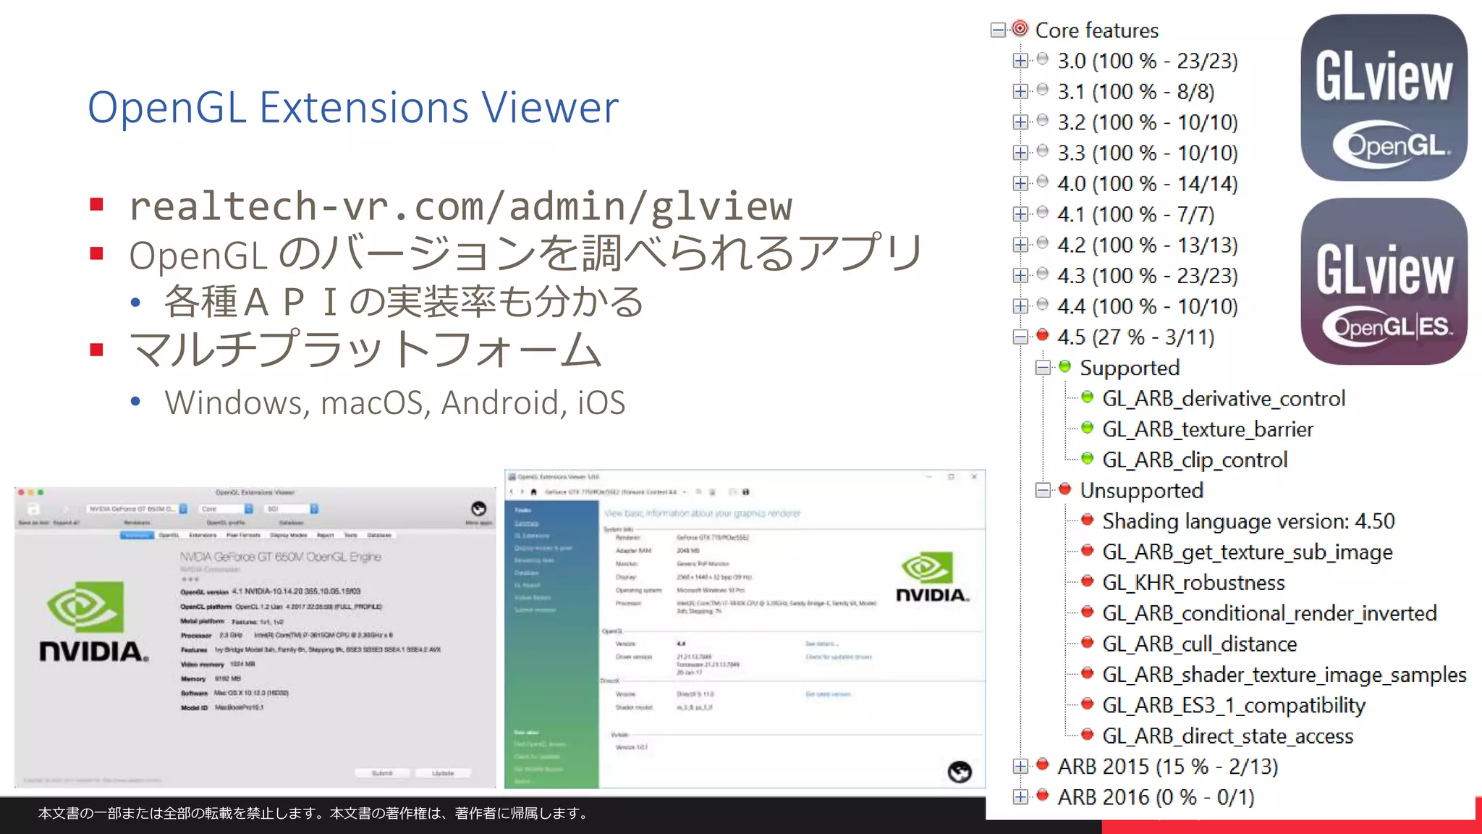
Task: Click the GLview OpenGL ES app icon
Action: click(x=1384, y=282)
